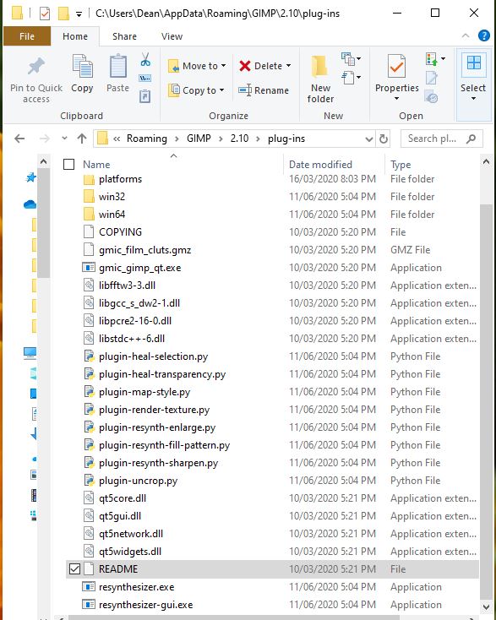The height and width of the screenshot is (620, 496).
Task: Expand the Delete dropdown arrow
Action: pyautogui.click(x=288, y=66)
